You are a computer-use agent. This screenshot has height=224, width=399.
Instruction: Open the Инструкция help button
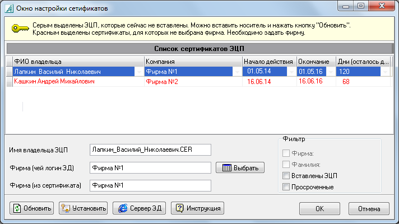pyautogui.click(x=198, y=208)
